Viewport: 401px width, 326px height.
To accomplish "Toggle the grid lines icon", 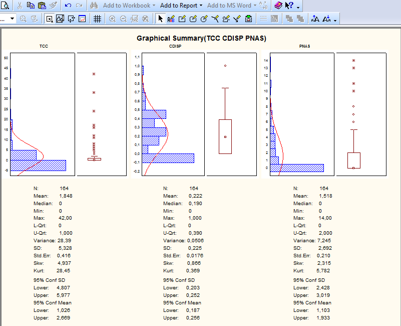I will (x=98, y=19).
